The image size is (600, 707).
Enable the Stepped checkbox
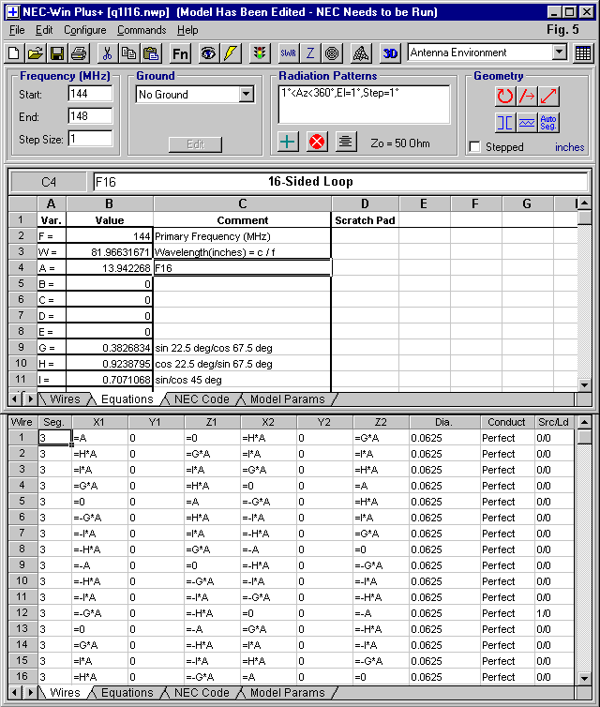tap(475, 147)
